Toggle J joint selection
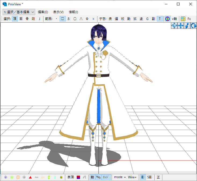 point(39,19)
